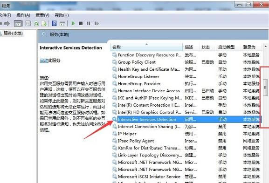Image resolution: width=269 pixels, height=183 pixels.
Task: Click 禁用 startup type of IP Helper
Action: point(222,134)
